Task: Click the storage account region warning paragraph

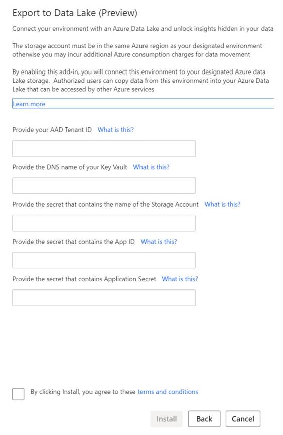Action: tap(137, 50)
